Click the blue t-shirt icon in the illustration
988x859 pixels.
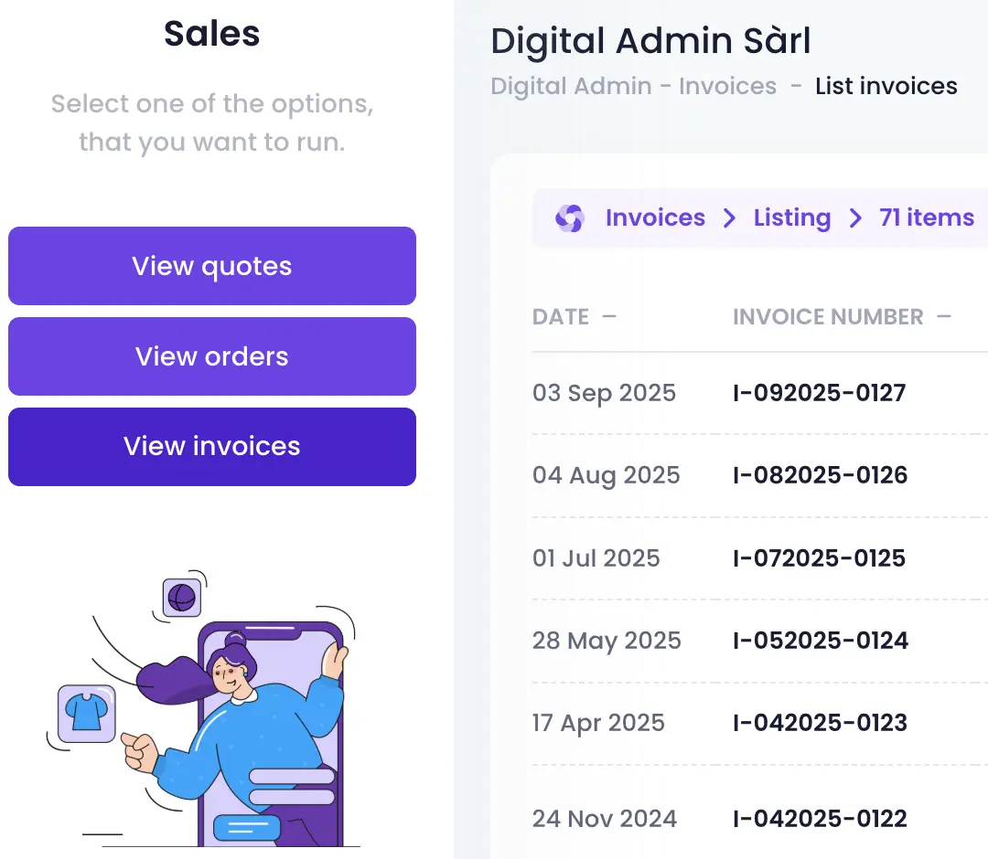pyautogui.click(x=87, y=713)
